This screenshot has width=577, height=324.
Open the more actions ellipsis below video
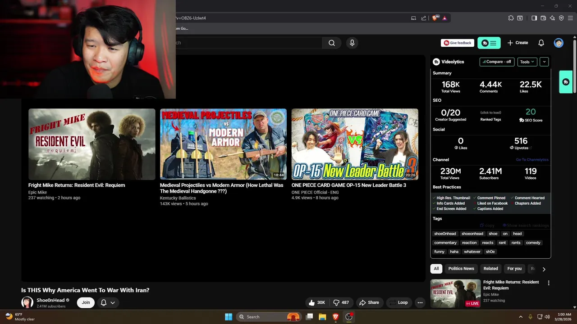tap(420, 302)
